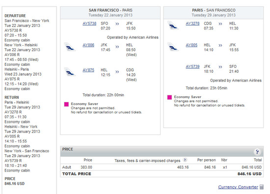Click Finnair tail logo beside AY3278

(173, 26)
